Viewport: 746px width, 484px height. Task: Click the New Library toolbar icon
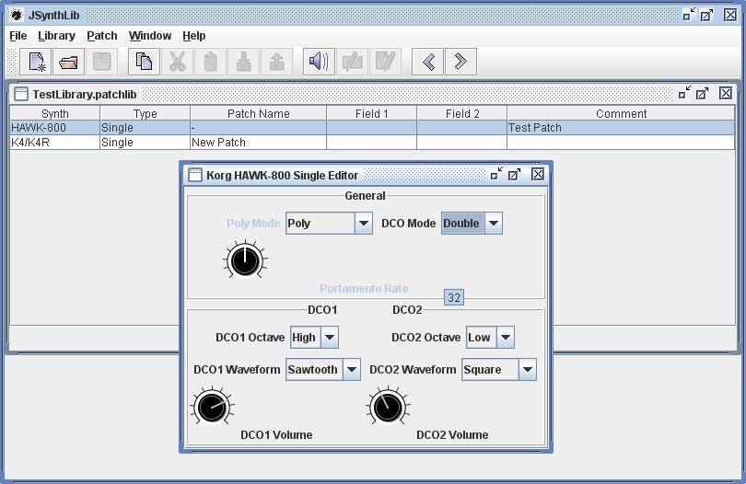[x=37, y=62]
